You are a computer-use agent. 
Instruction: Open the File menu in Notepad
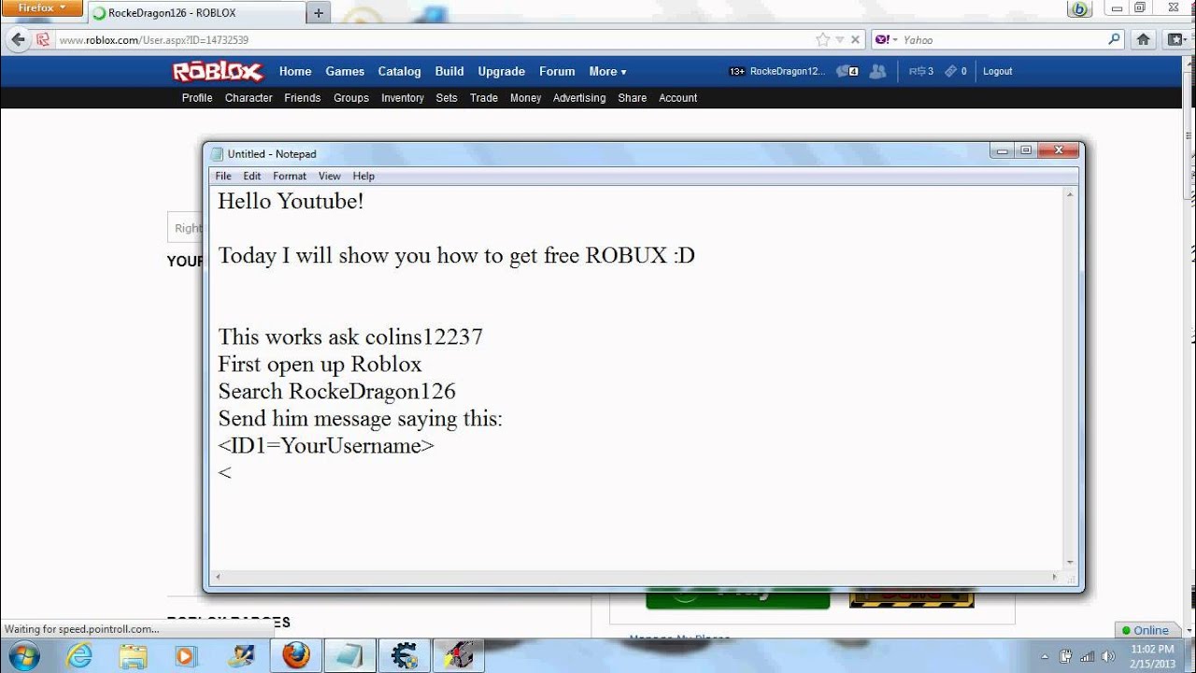(223, 176)
